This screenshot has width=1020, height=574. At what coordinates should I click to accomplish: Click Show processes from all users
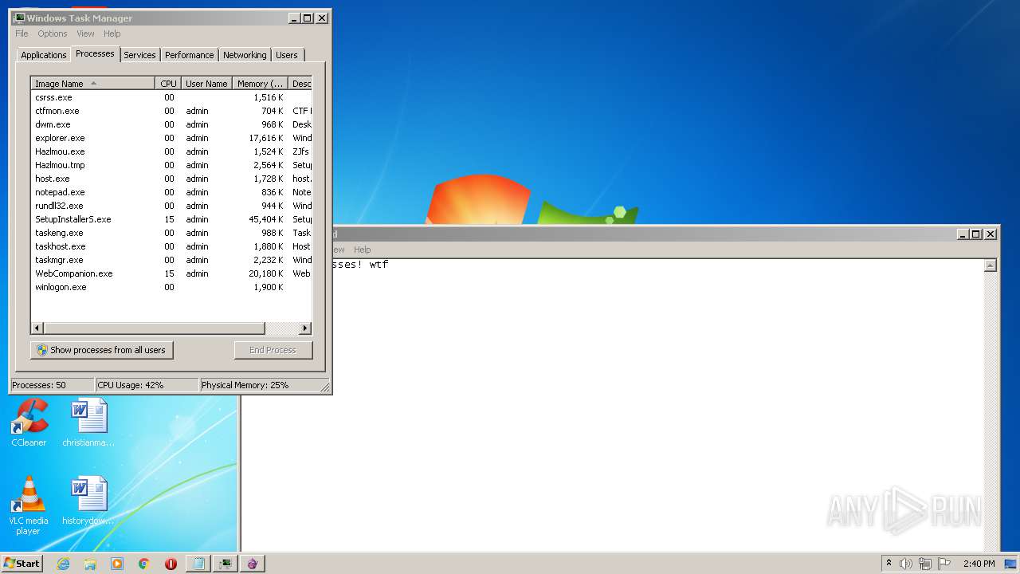(x=101, y=350)
